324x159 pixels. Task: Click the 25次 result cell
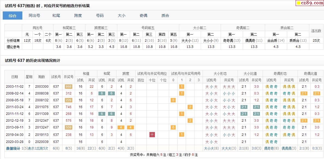point(316,41)
